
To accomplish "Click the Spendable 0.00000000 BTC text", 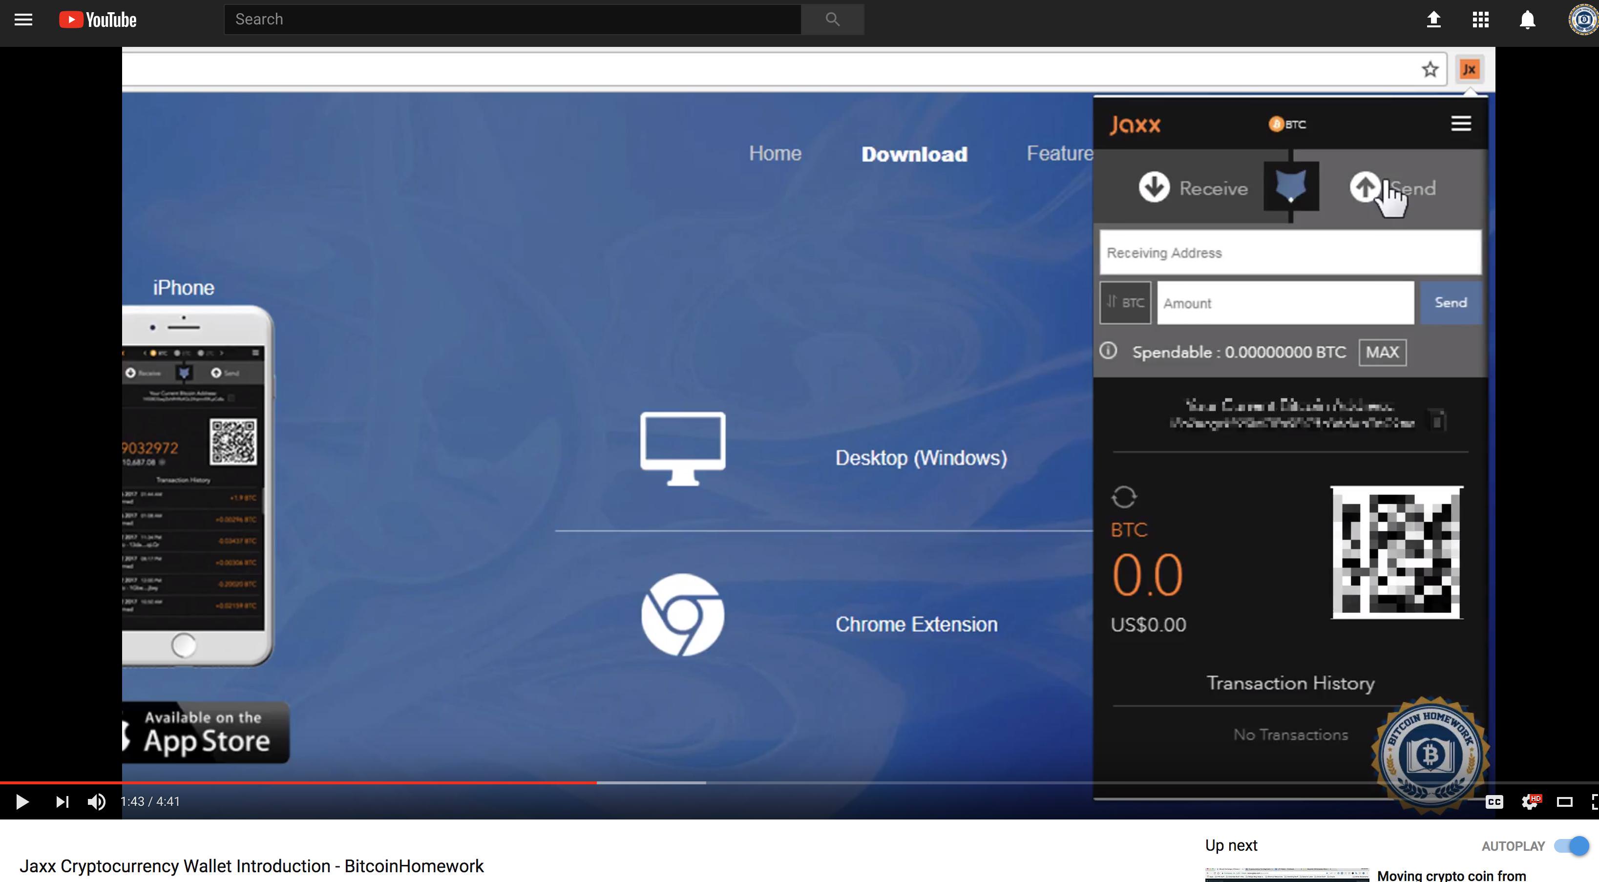I will 1239,352.
